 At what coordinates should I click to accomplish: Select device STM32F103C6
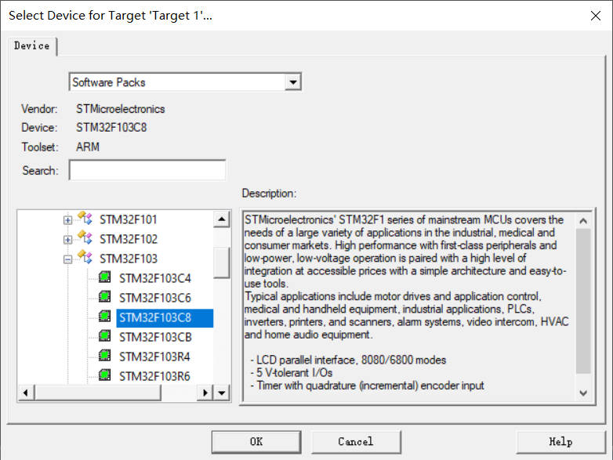click(x=154, y=298)
